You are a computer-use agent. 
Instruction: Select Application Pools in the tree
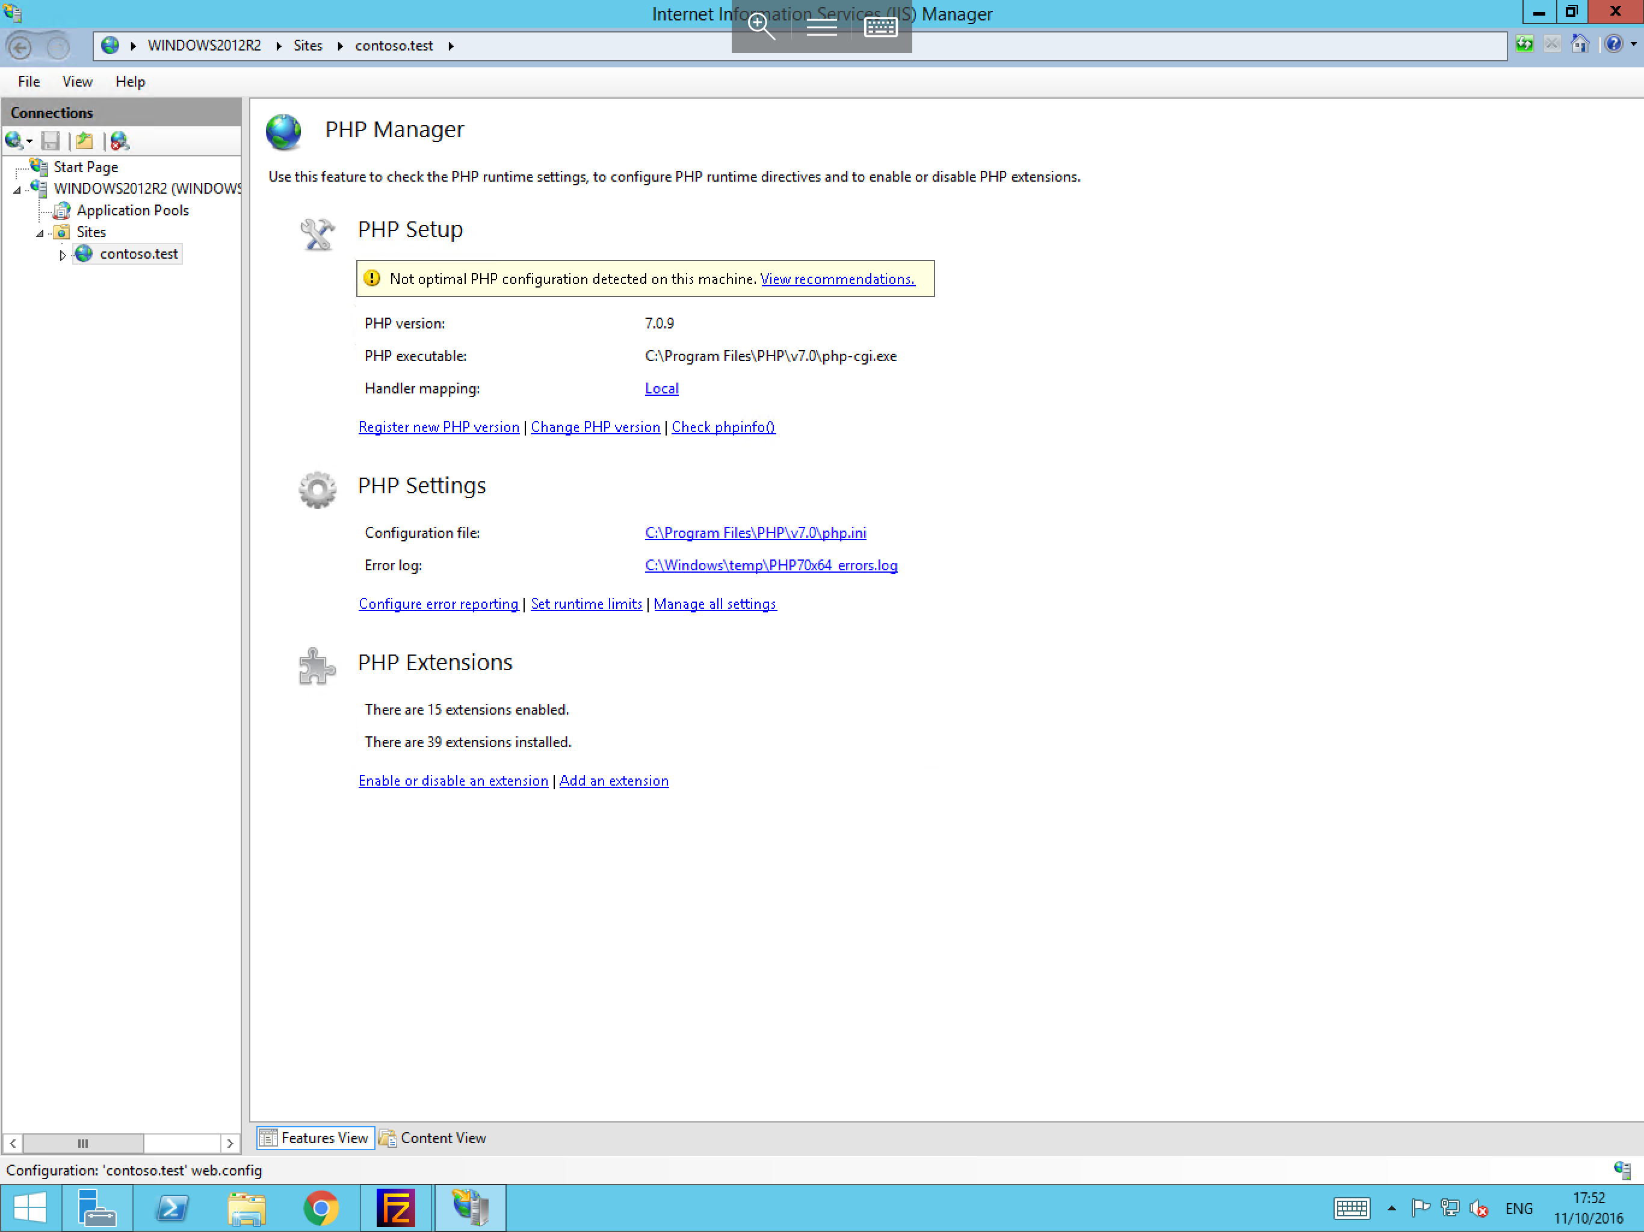pyautogui.click(x=132, y=211)
